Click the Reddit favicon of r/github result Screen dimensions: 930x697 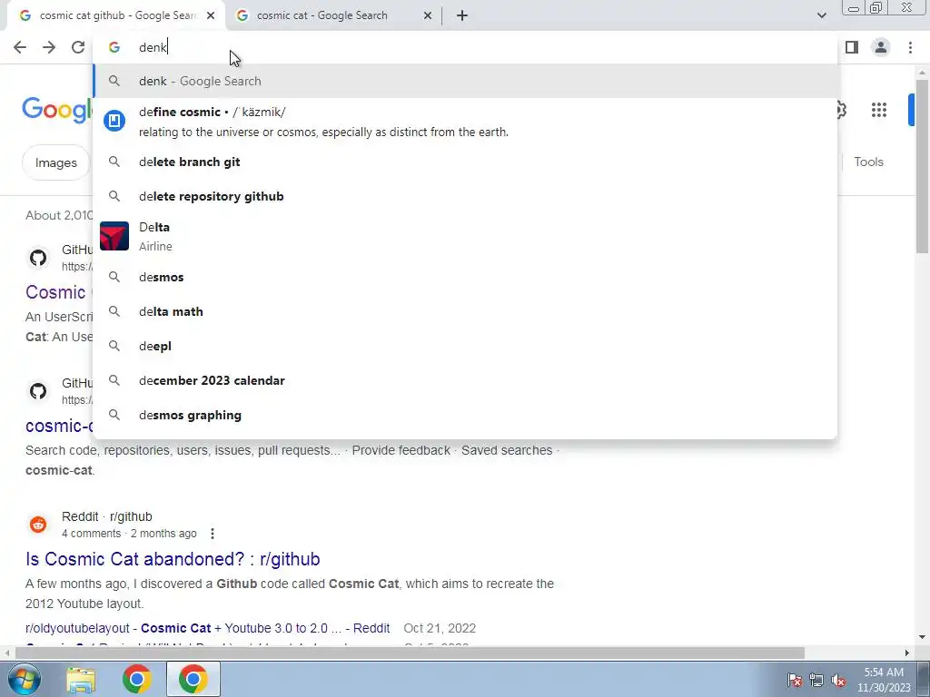(x=38, y=525)
